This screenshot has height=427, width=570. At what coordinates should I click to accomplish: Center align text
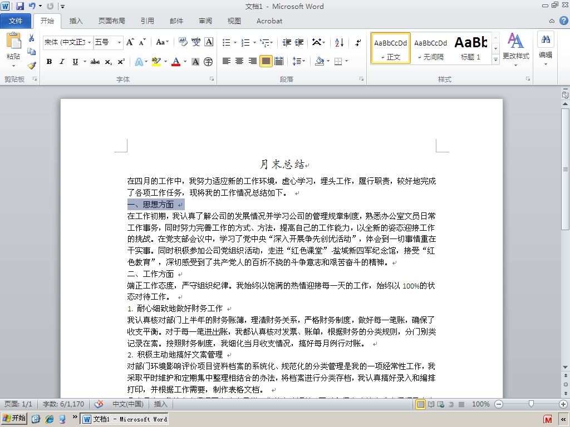point(239,61)
